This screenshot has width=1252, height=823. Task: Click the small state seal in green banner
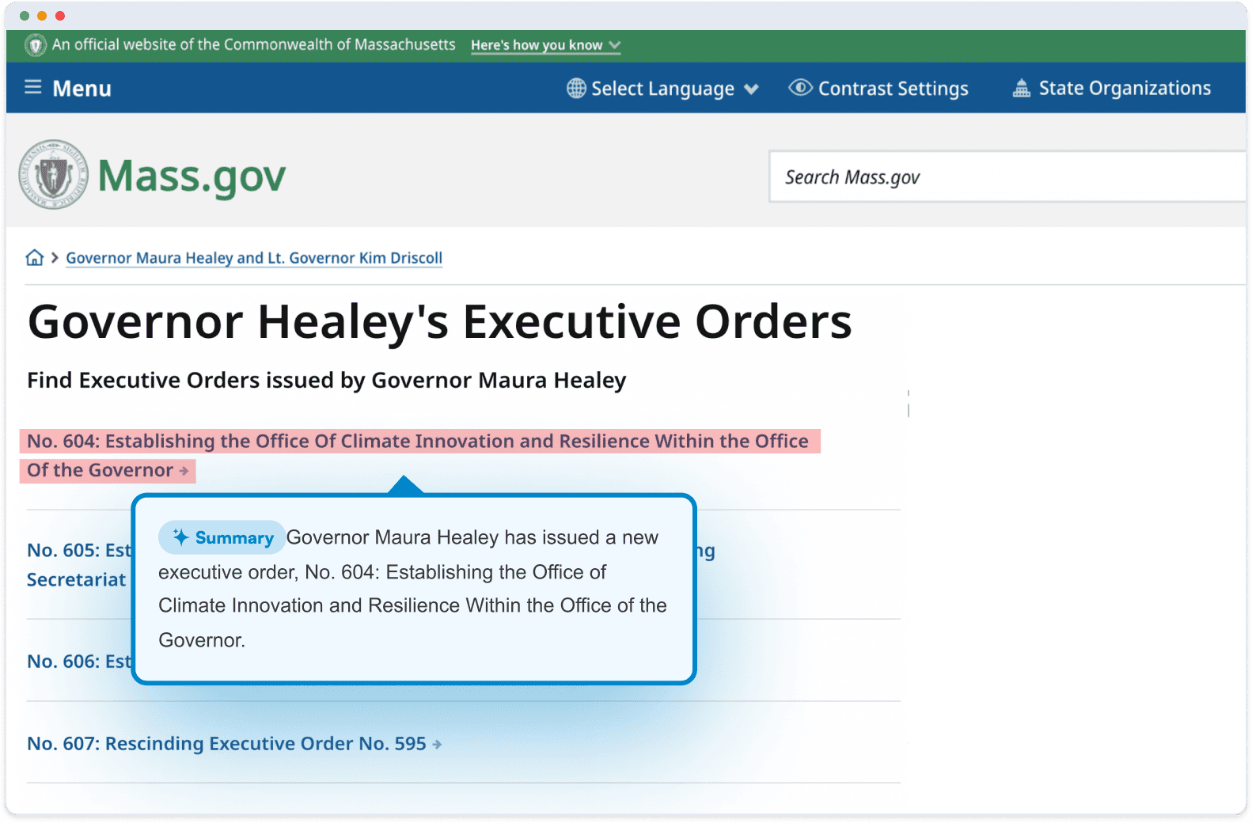(36, 45)
